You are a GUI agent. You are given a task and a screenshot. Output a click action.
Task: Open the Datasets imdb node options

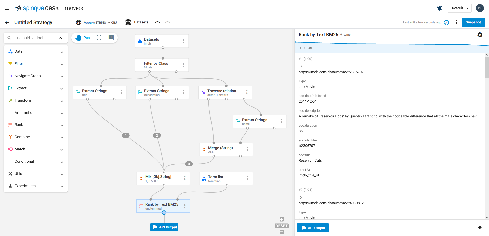click(x=183, y=41)
